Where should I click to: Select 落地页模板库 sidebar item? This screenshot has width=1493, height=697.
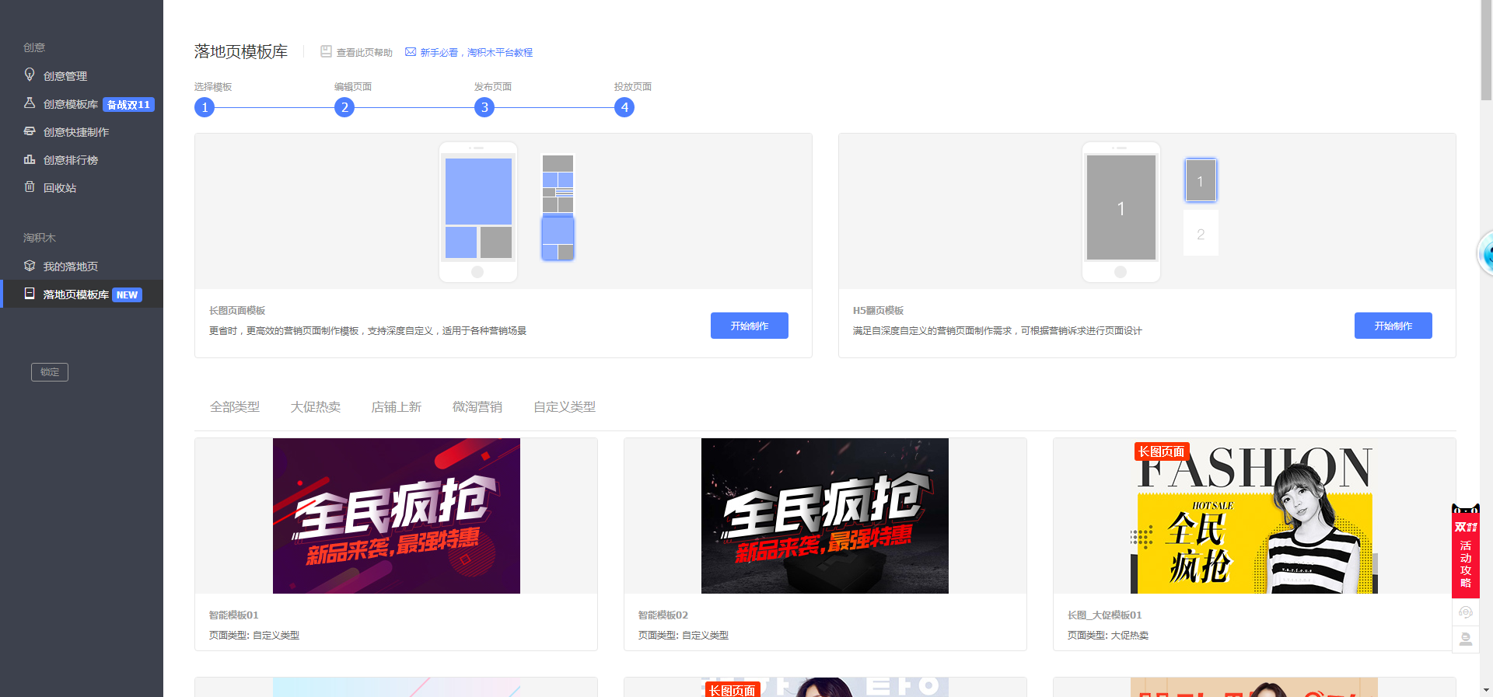click(82, 294)
